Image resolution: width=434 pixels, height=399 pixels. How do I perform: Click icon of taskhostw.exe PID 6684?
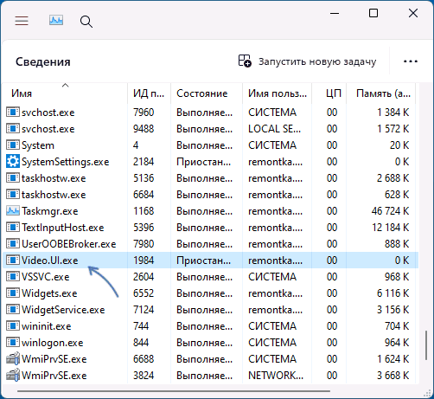pyautogui.click(x=13, y=195)
